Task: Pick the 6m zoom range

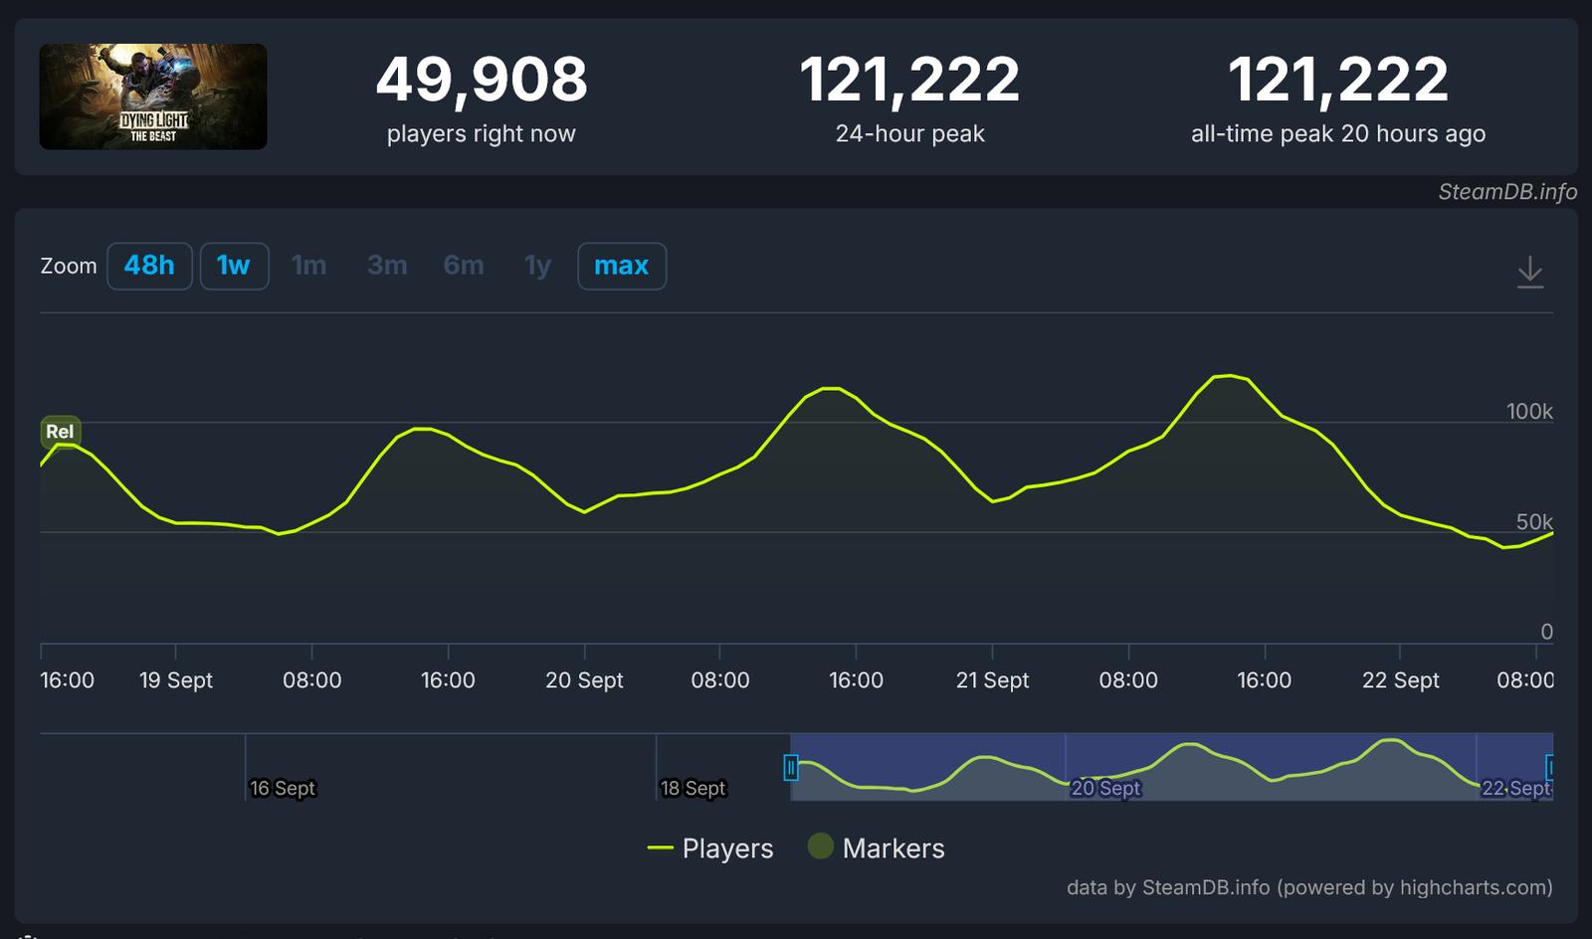Action: coord(464,267)
